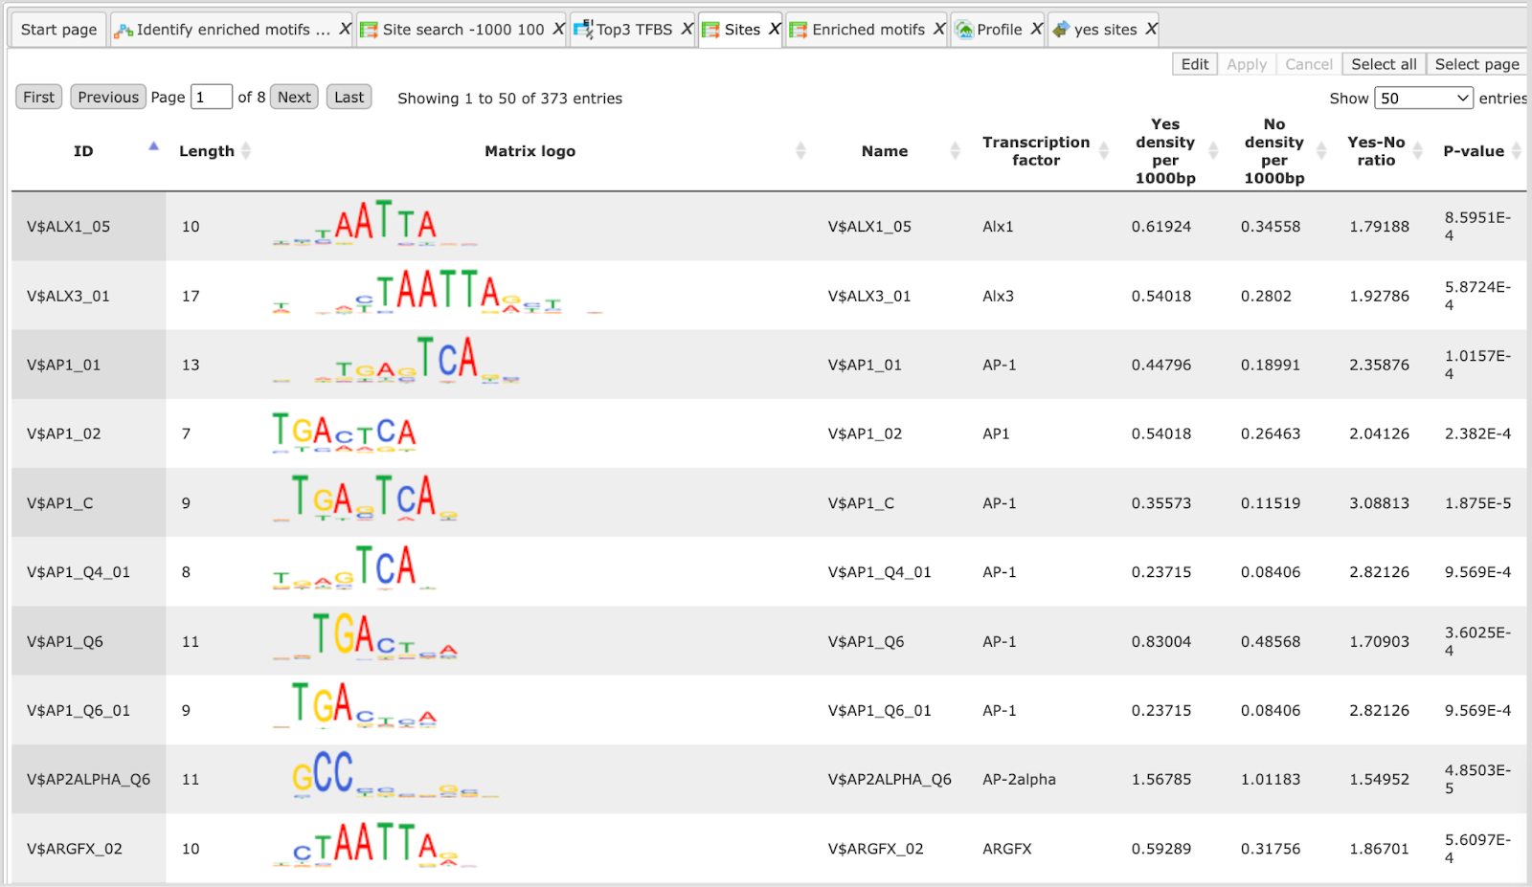Click the Enriched motifs tab icon
Image resolution: width=1532 pixels, height=887 pixels.
pos(798,31)
